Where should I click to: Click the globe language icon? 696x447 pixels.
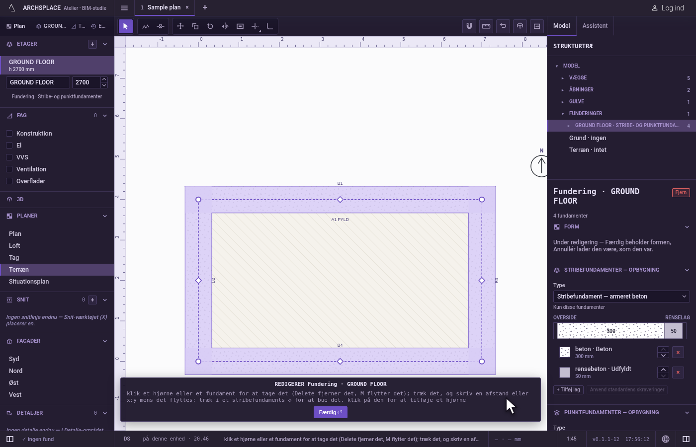coord(666,439)
